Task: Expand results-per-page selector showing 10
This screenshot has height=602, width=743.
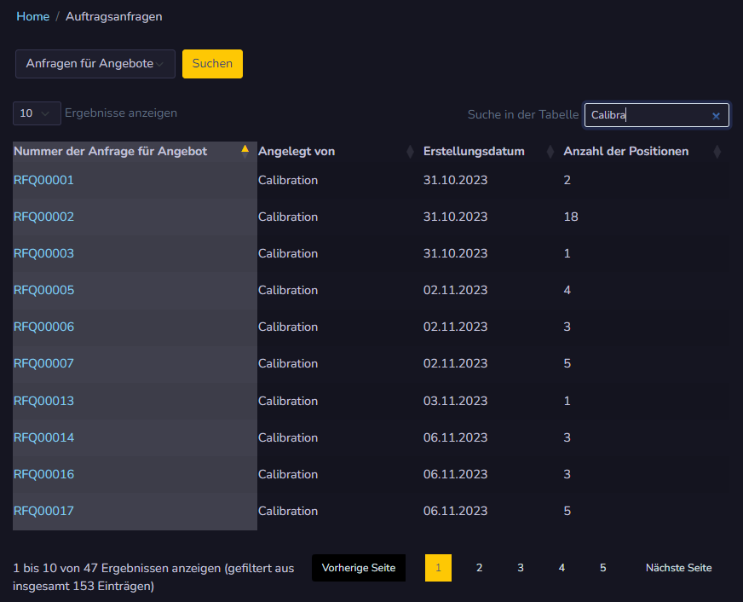Action: click(x=37, y=113)
